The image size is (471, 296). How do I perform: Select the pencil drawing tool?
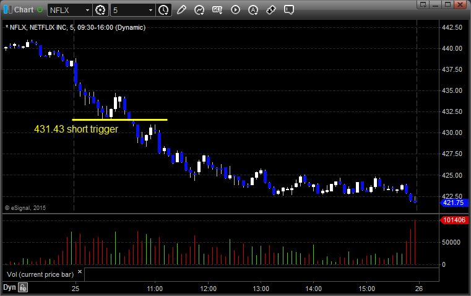(181, 10)
